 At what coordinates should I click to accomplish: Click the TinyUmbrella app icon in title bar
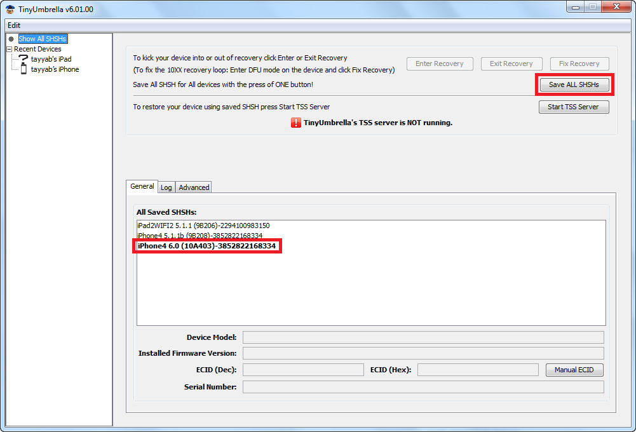(10, 9)
